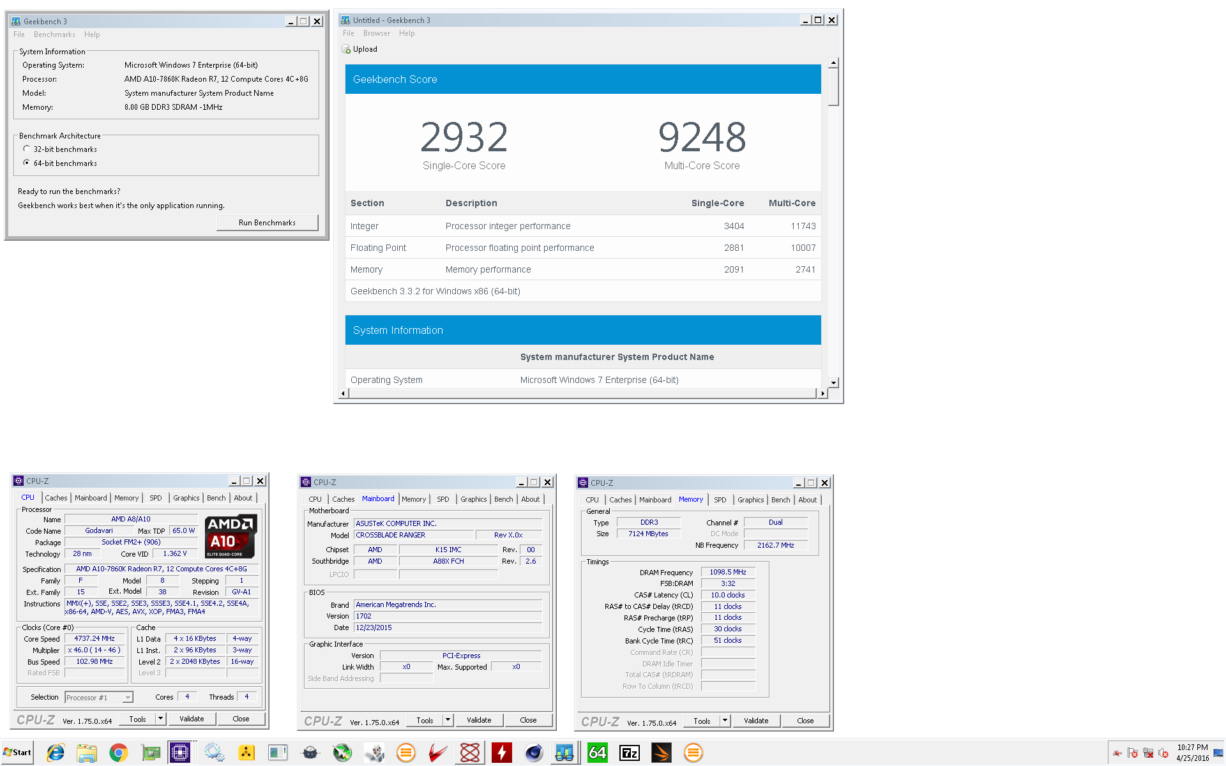Expand Tools arrow in CPU-Z Mainboard window
Screen dimensions: 1226x766
pyautogui.click(x=448, y=720)
